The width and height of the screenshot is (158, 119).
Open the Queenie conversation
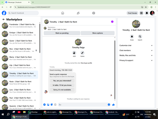pos(19,107)
